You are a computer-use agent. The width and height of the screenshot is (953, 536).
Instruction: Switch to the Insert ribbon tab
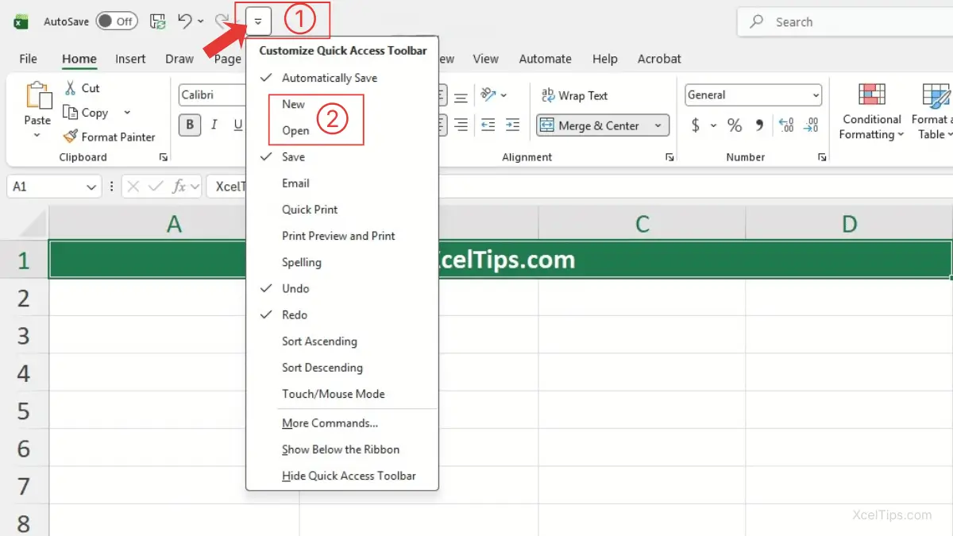130,59
